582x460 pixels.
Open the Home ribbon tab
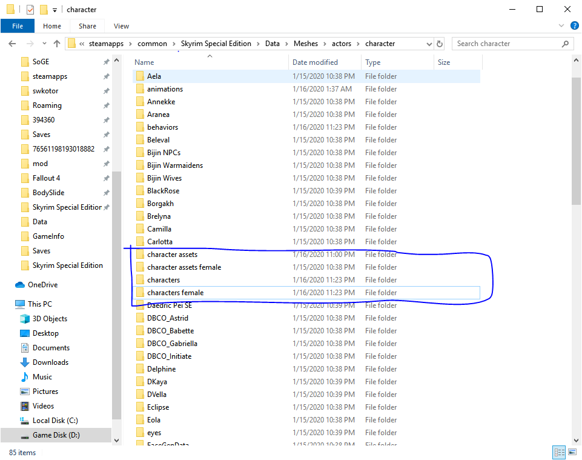52,26
